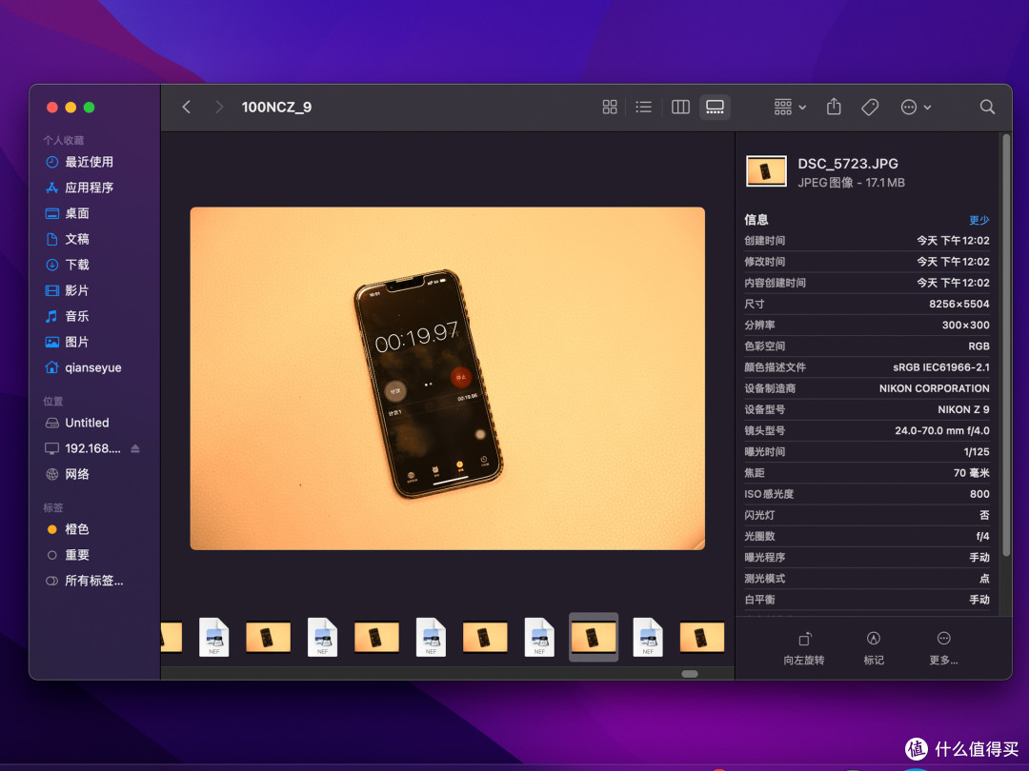Click the large phone photo preview
The height and width of the screenshot is (771, 1029).
tap(448, 378)
